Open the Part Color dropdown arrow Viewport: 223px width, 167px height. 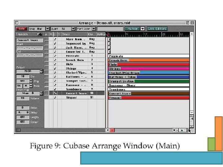(x=94, y=29)
